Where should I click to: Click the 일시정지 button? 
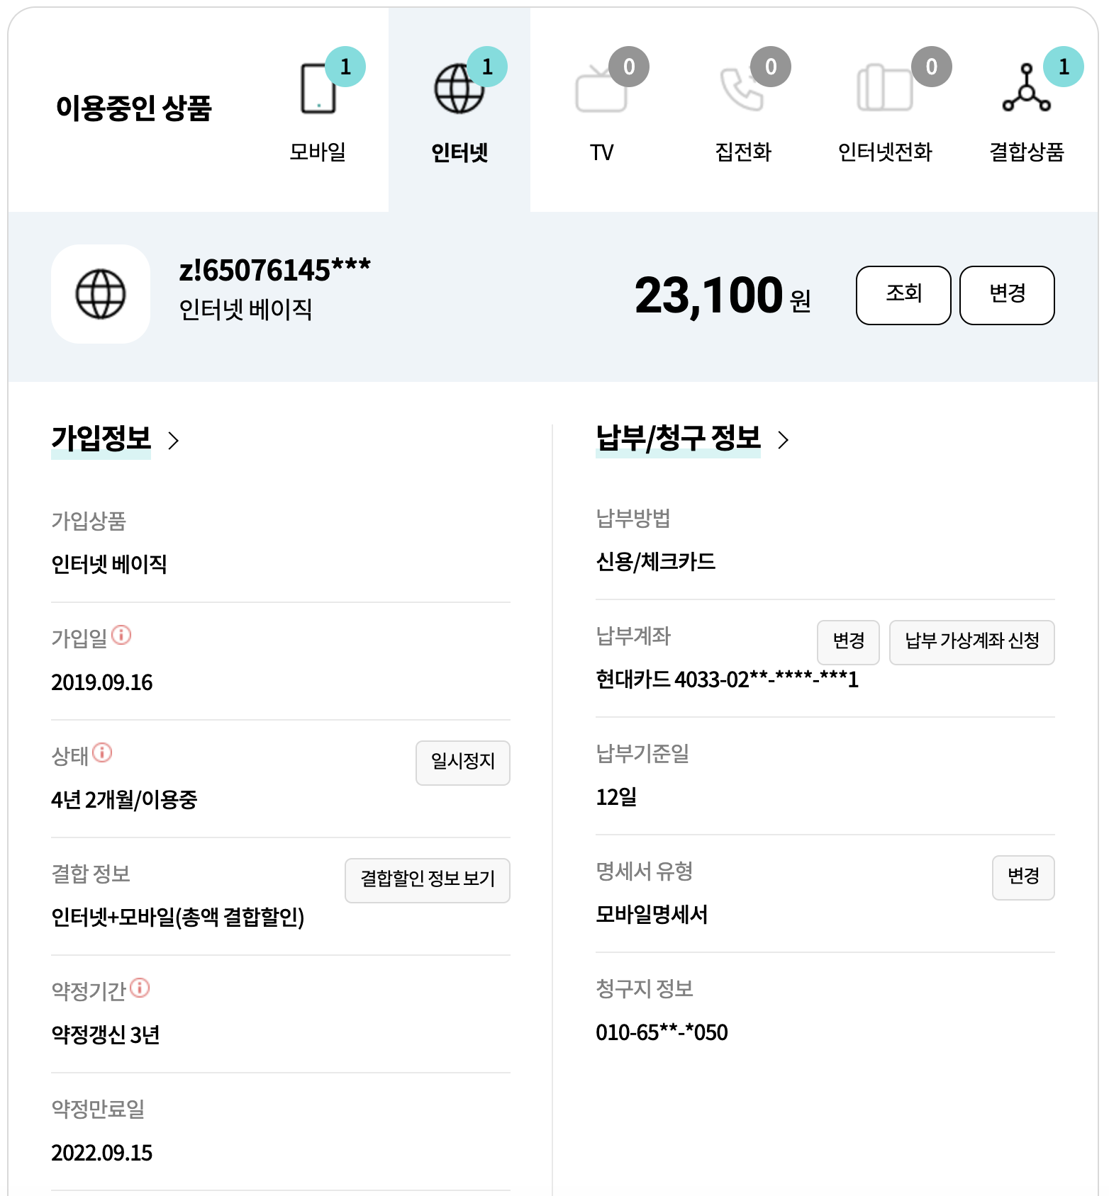[462, 762]
